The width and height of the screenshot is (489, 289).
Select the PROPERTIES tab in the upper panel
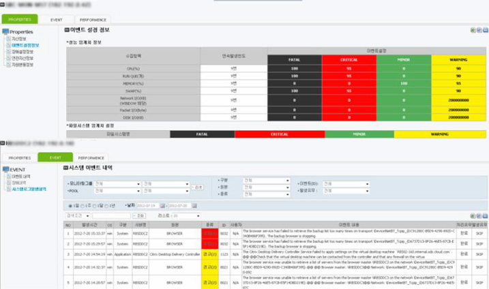20,19
